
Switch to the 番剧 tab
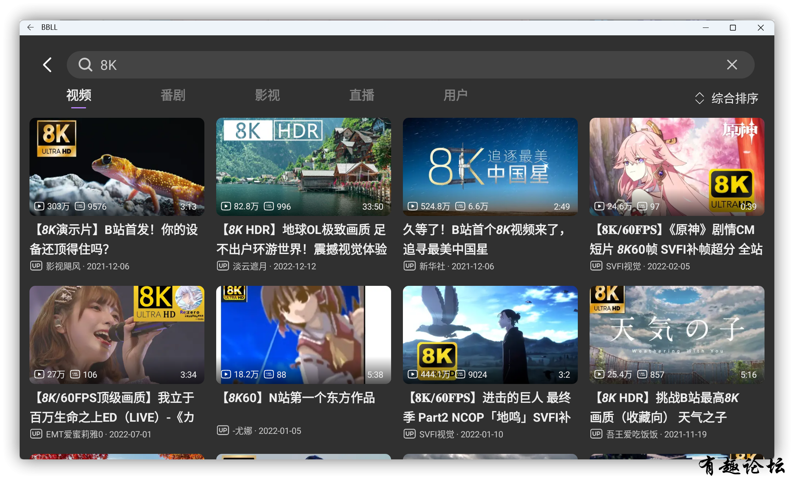(173, 95)
